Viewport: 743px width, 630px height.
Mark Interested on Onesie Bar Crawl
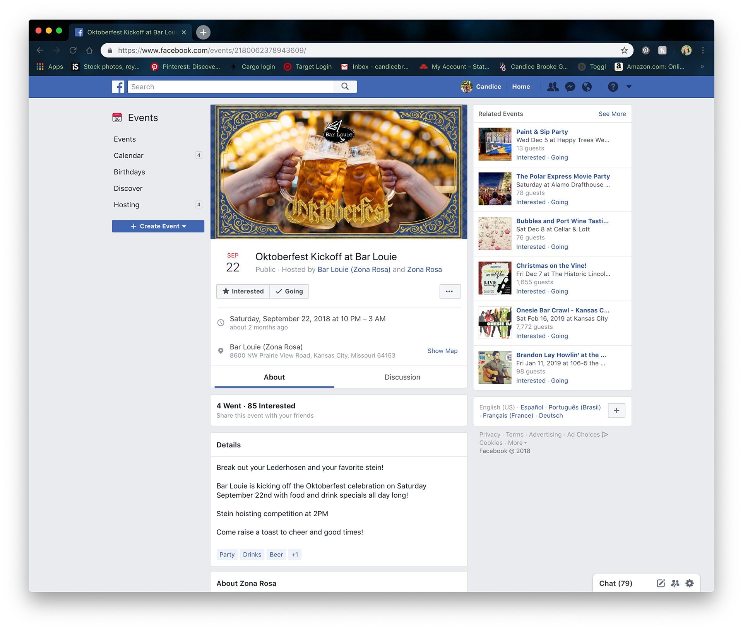tap(531, 336)
